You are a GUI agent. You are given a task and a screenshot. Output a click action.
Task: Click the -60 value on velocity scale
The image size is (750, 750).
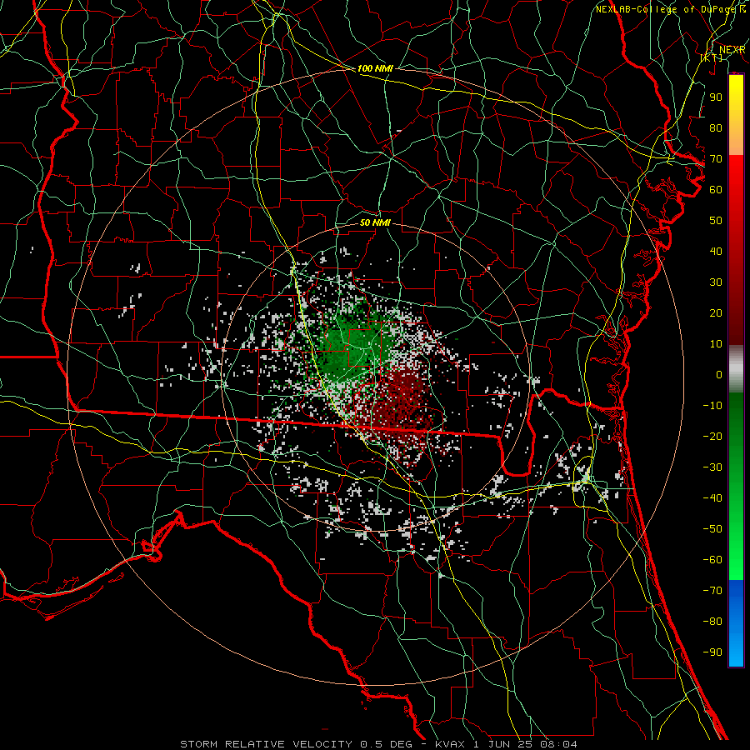click(x=712, y=560)
